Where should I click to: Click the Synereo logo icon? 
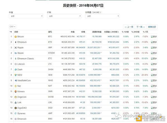point(16,114)
